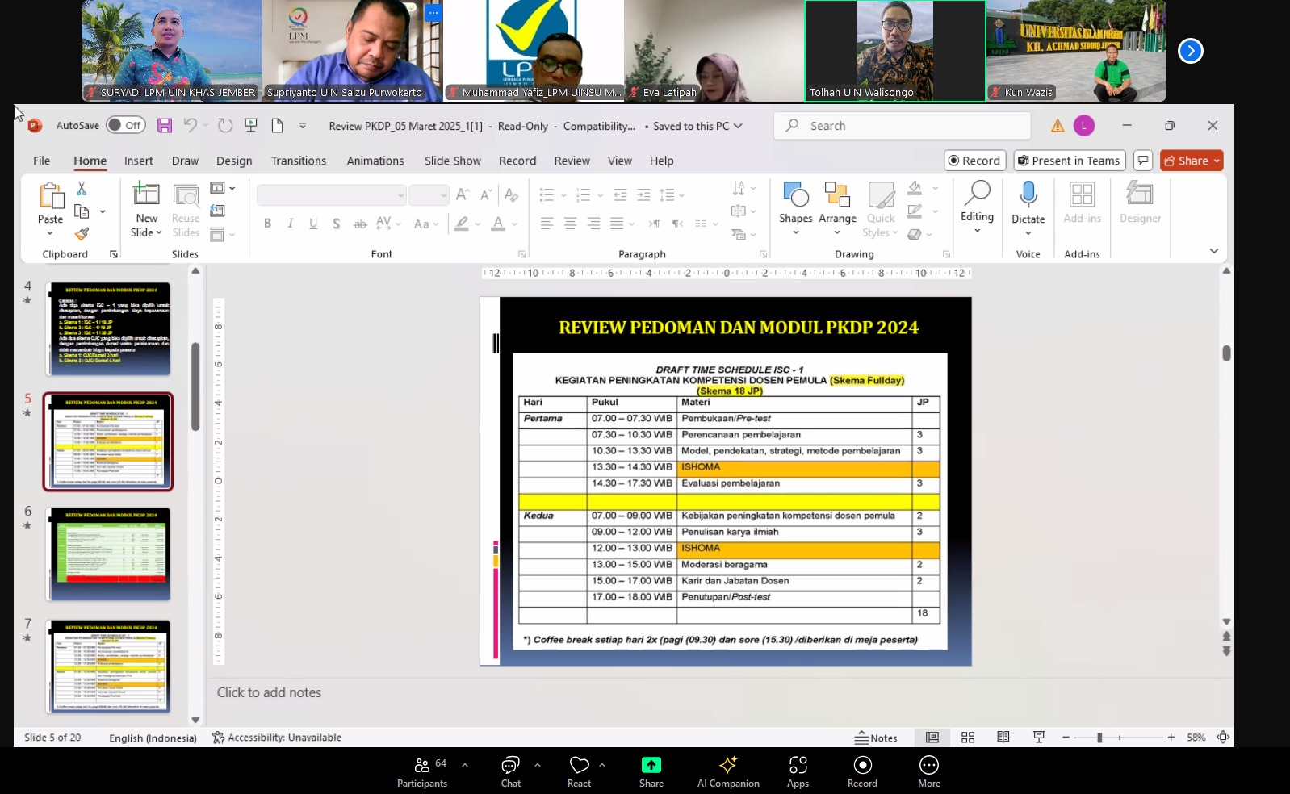Image resolution: width=1290 pixels, height=794 pixels.
Task: Switch to the Review tab
Action: 572,161
